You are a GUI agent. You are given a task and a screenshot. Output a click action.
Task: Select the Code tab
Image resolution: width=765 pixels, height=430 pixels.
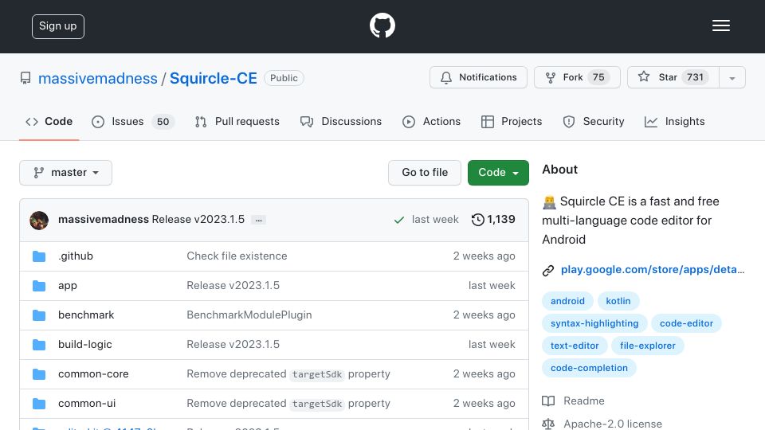(x=49, y=121)
